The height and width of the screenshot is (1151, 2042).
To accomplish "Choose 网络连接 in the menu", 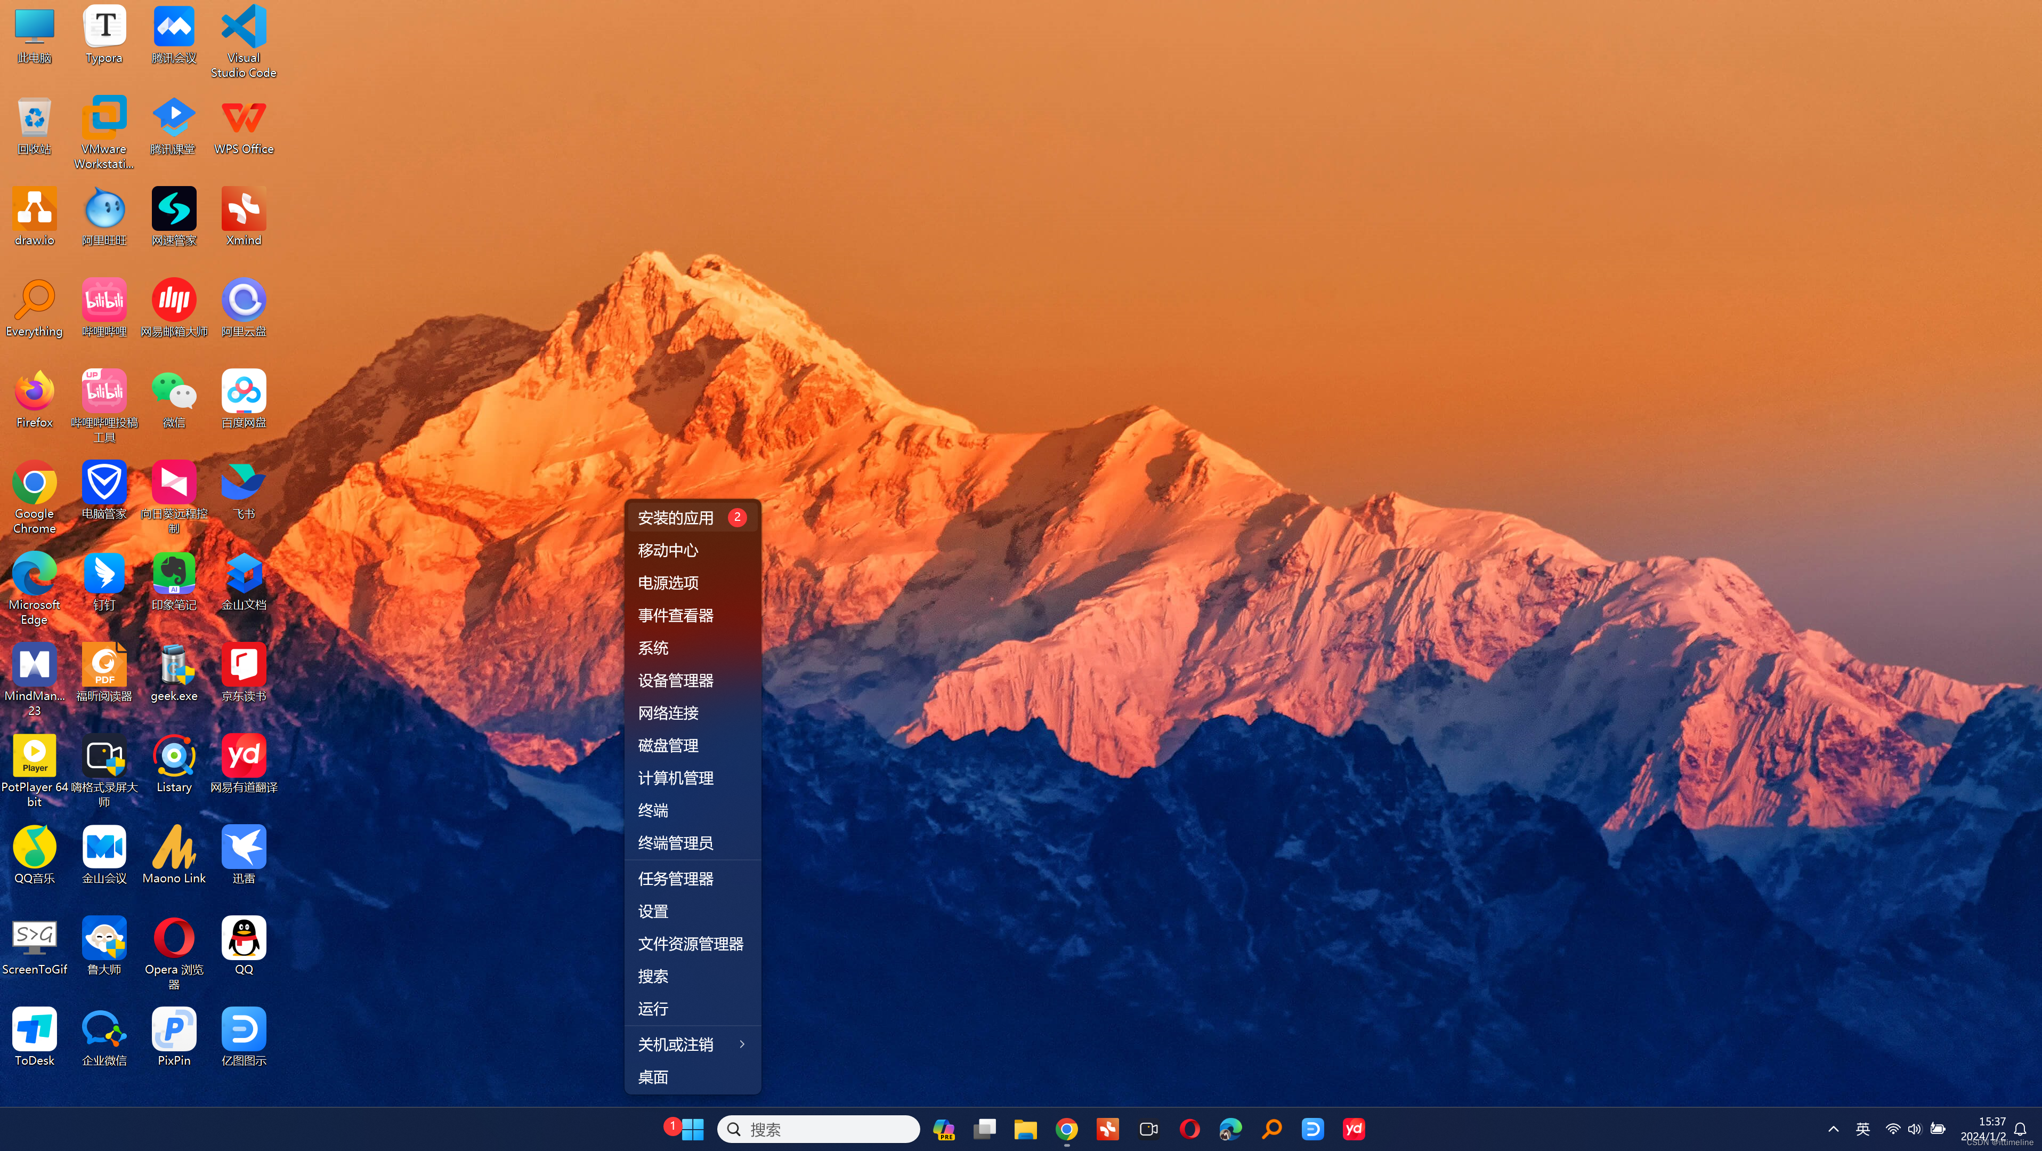I will pyautogui.click(x=692, y=713).
